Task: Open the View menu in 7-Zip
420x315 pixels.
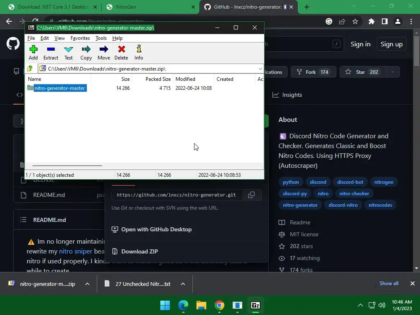Action: point(59,38)
